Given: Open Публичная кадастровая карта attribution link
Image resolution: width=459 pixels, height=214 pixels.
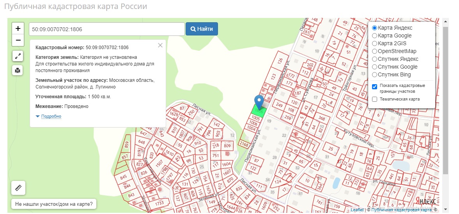Looking at the screenshot, I should coord(401,210).
